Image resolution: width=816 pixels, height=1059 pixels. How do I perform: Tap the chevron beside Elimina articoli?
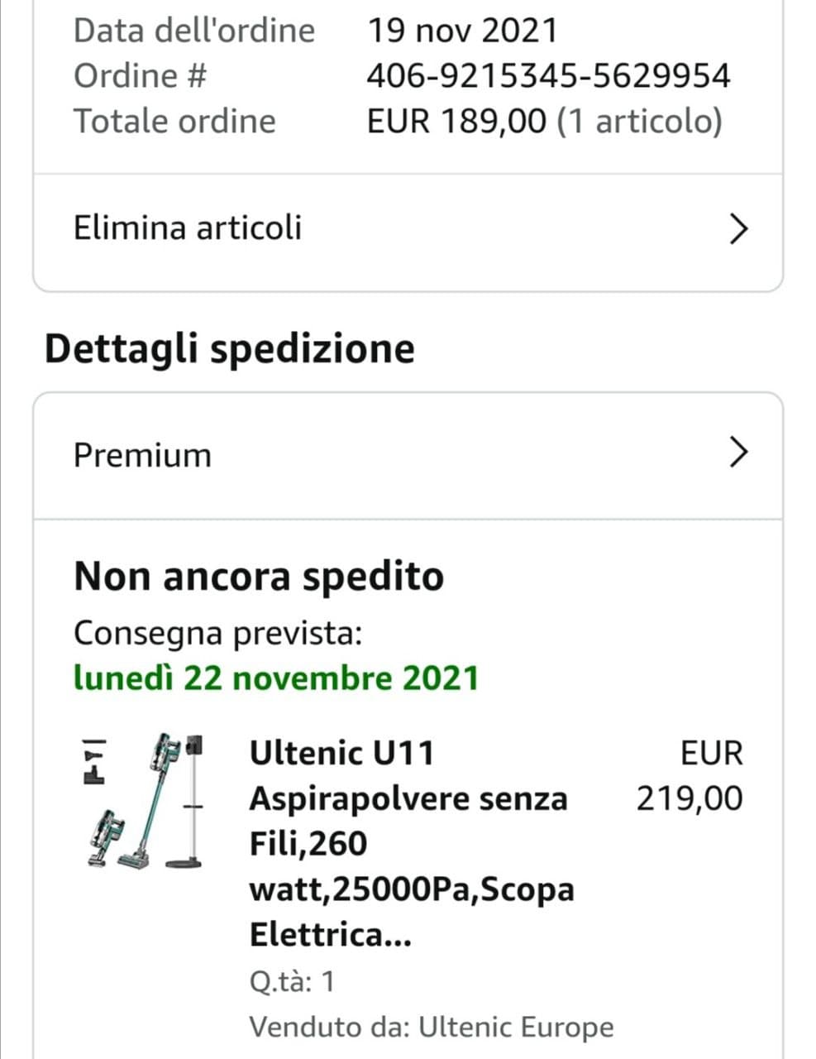pyautogui.click(x=738, y=228)
